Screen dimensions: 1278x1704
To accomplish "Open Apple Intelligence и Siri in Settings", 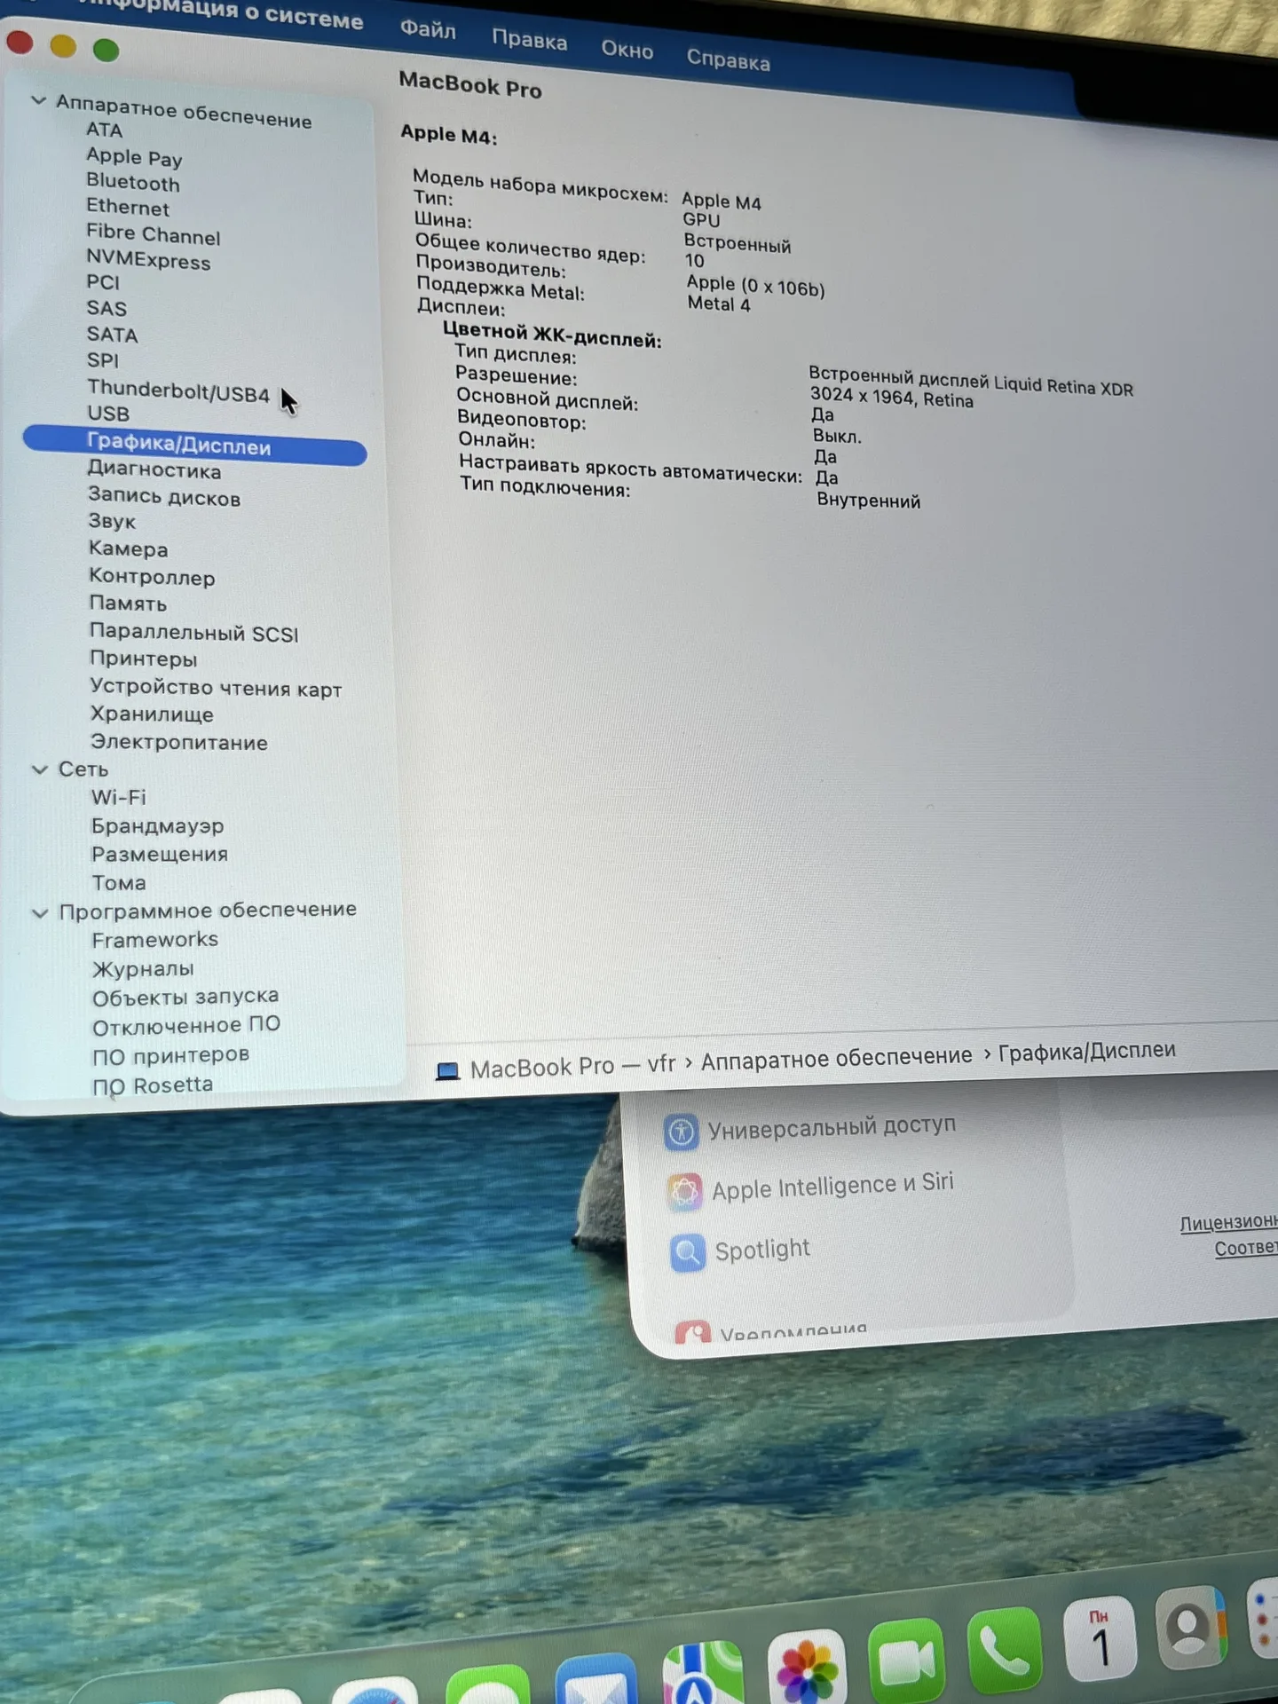I will (x=832, y=1186).
